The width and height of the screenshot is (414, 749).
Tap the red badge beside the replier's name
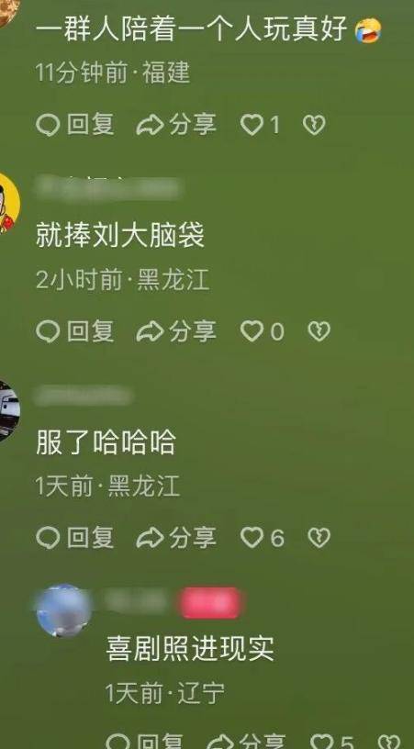pos(209,603)
